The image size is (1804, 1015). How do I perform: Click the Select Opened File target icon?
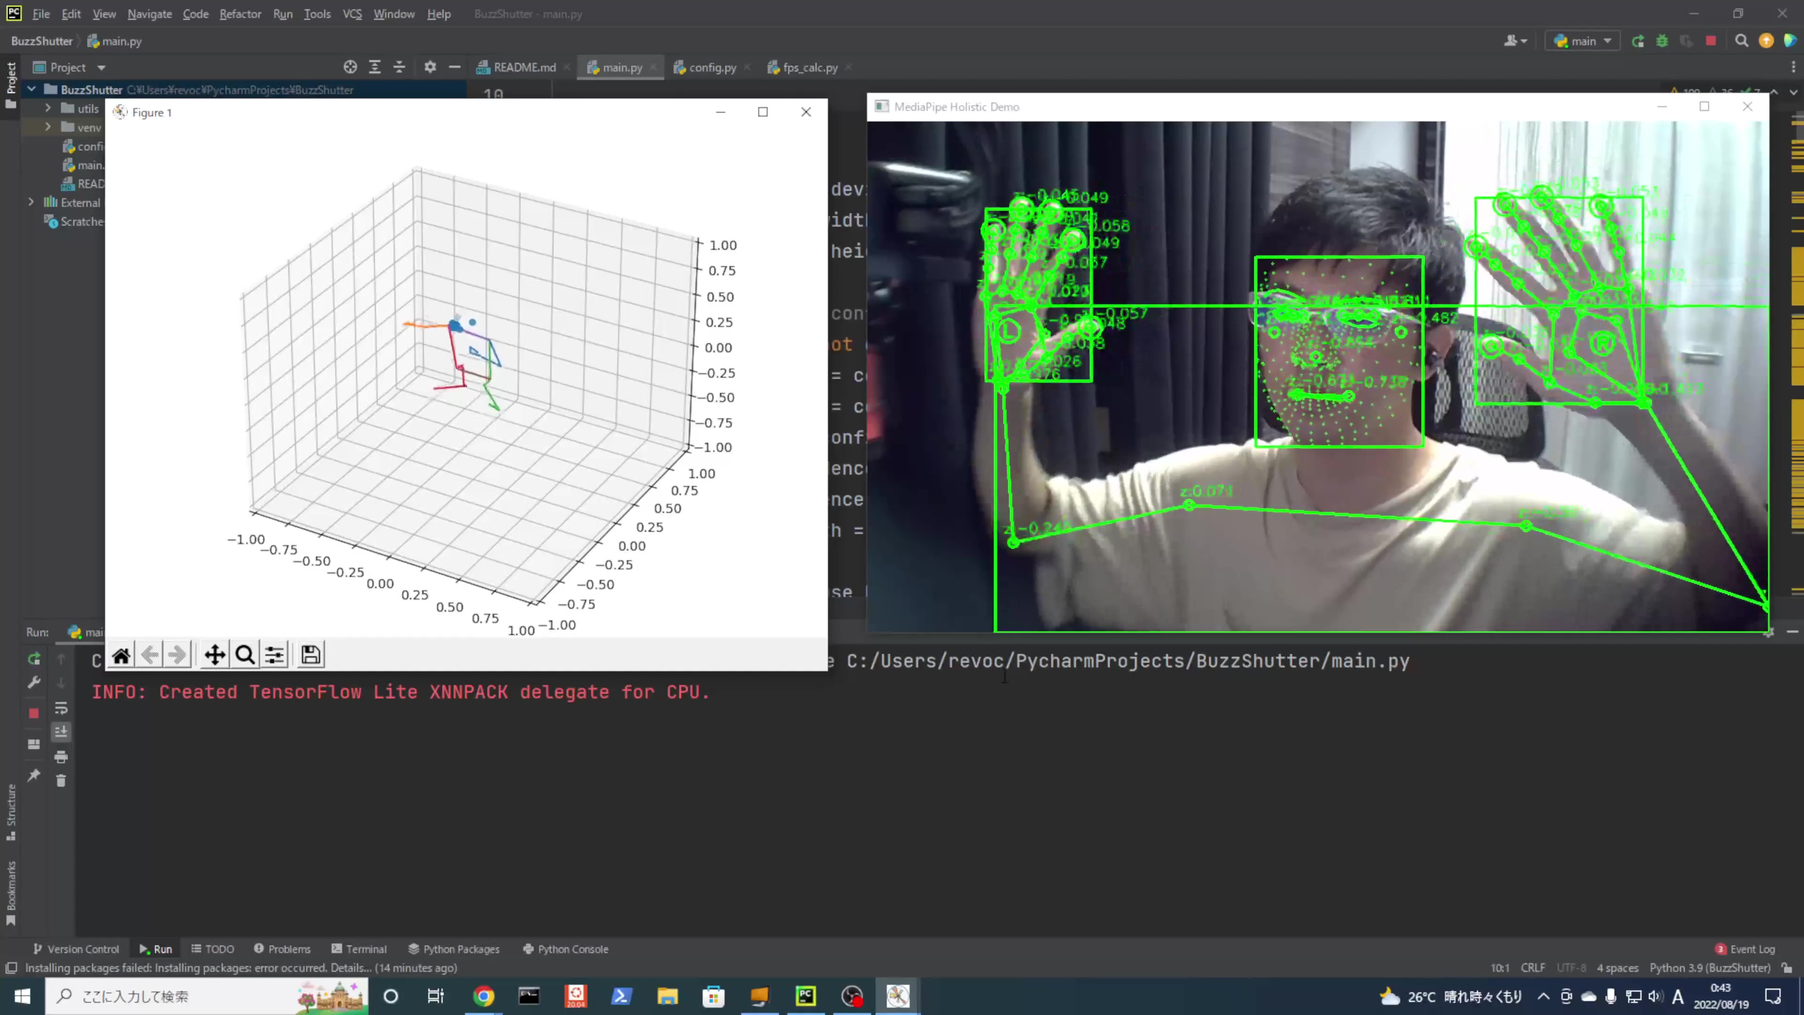tap(350, 67)
